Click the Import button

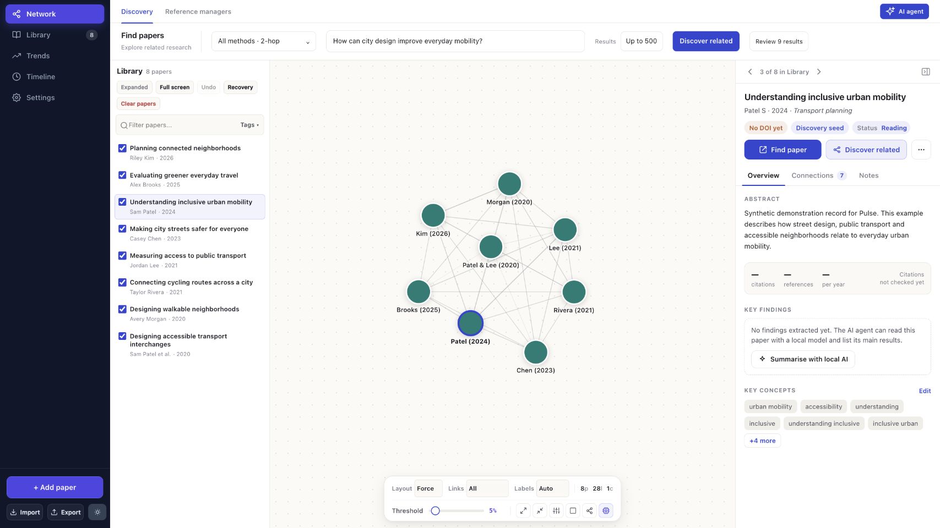tap(25, 512)
